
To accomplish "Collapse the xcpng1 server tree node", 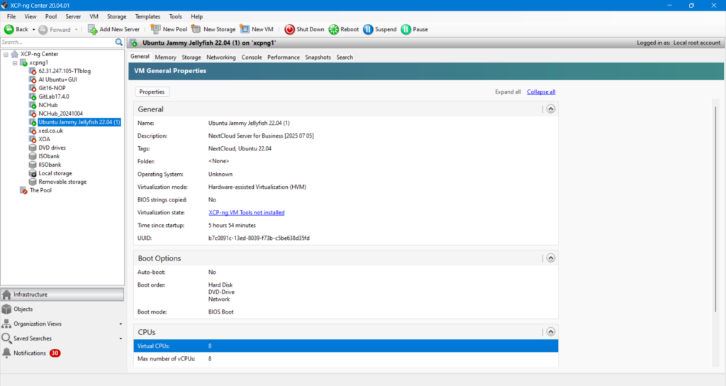I will pos(15,62).
